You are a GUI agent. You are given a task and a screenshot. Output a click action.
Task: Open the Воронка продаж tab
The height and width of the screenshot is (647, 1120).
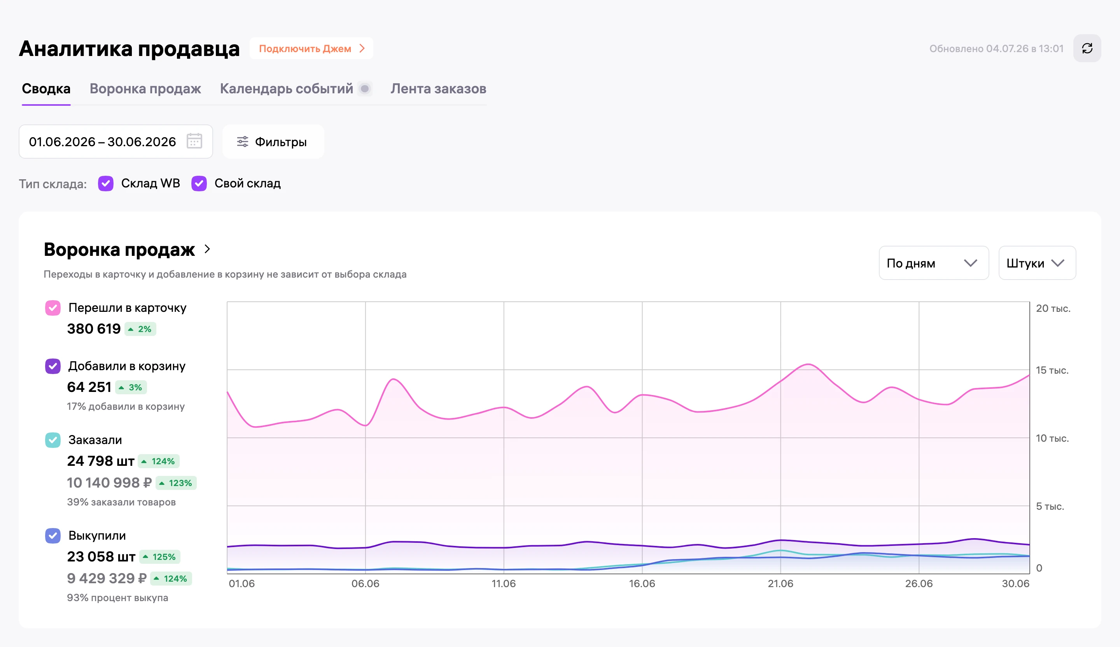click(145, 88)
